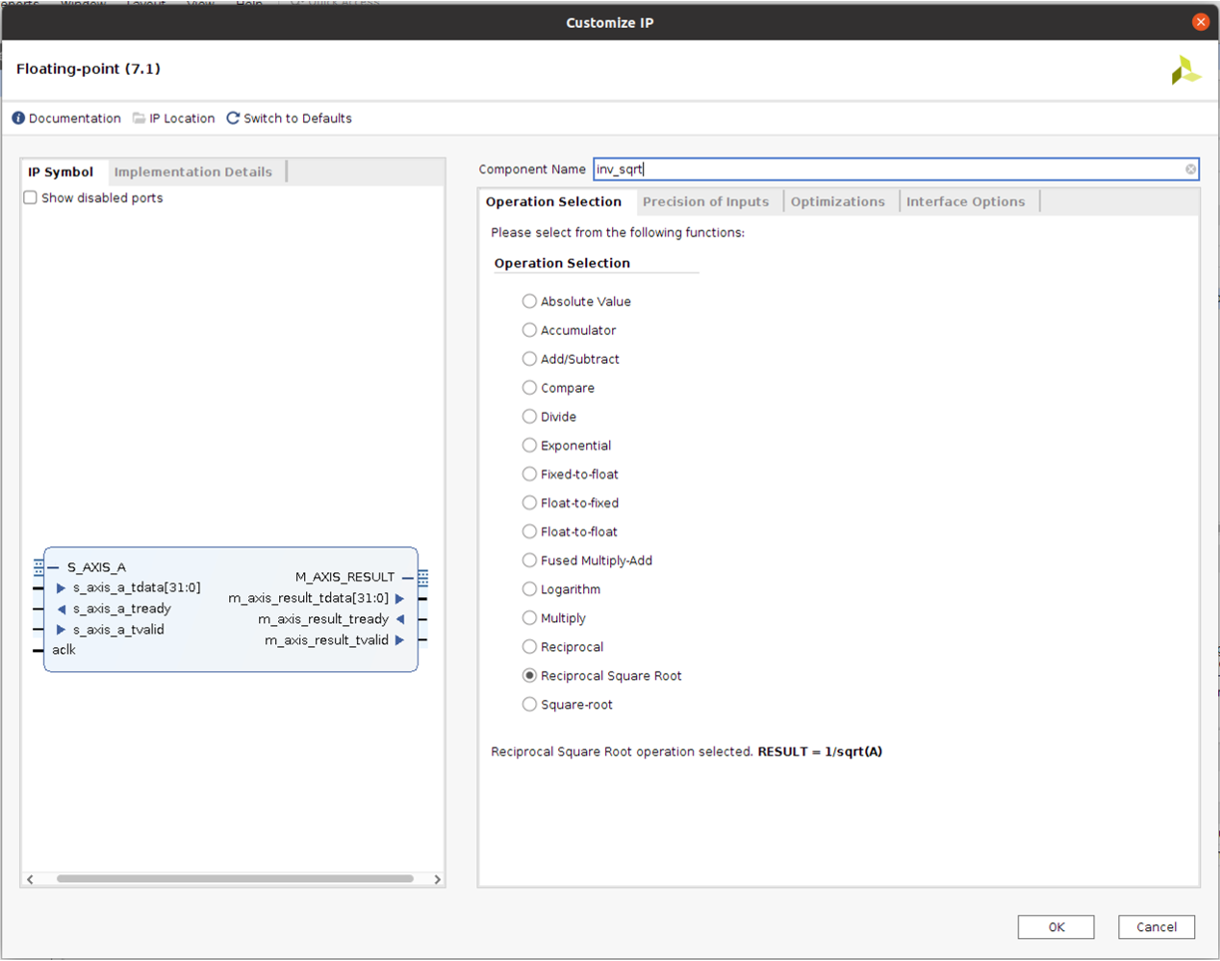
Task: Select the Square-root operation
Action: (529, 705)
